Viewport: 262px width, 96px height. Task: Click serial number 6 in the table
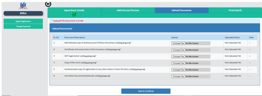click(x=54, y=76)
